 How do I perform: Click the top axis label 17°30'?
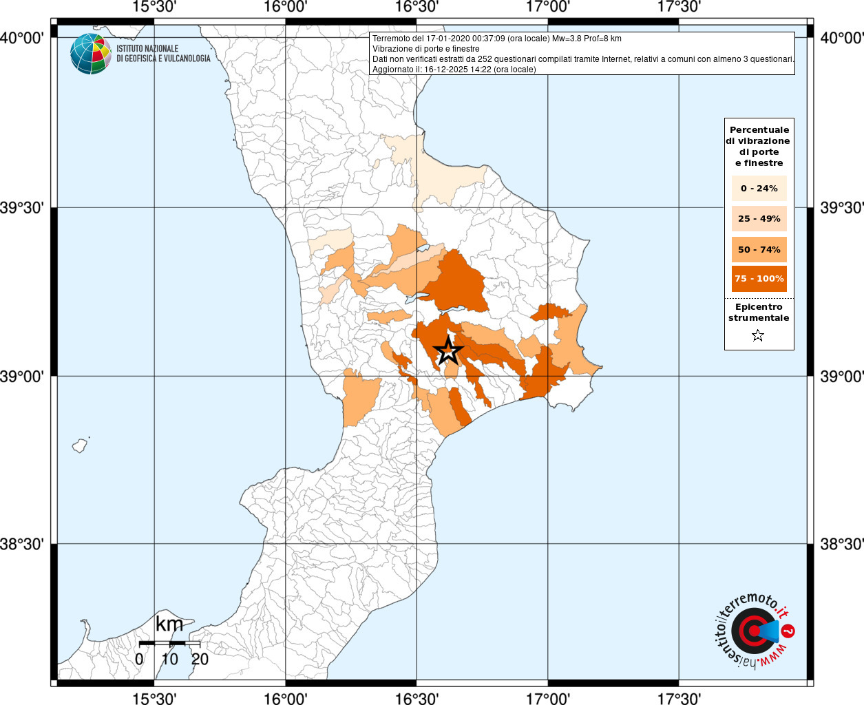click(x=679, y=7)
